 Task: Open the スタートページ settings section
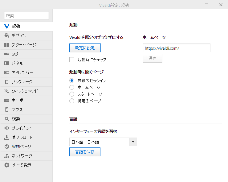point(26,45)
